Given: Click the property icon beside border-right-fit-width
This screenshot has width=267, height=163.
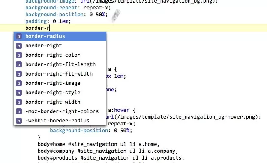Looking at the screenshot, I should pos(19,74).
